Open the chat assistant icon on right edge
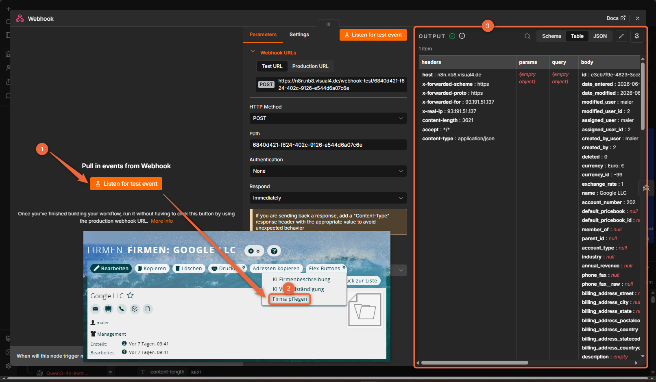656x382 pixels. (x=646, y=188)
